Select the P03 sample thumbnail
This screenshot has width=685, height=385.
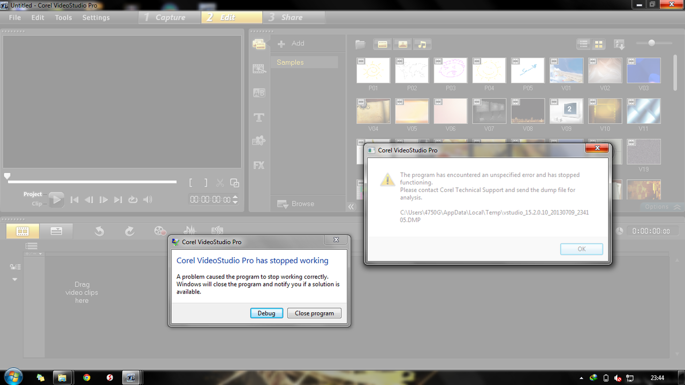pos(450,71)
